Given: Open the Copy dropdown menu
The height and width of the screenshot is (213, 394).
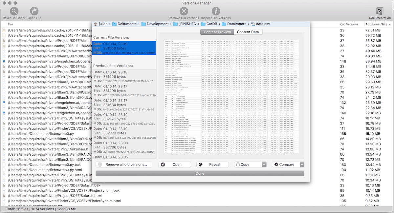Looking at the screenshot, I should point(264,165).
